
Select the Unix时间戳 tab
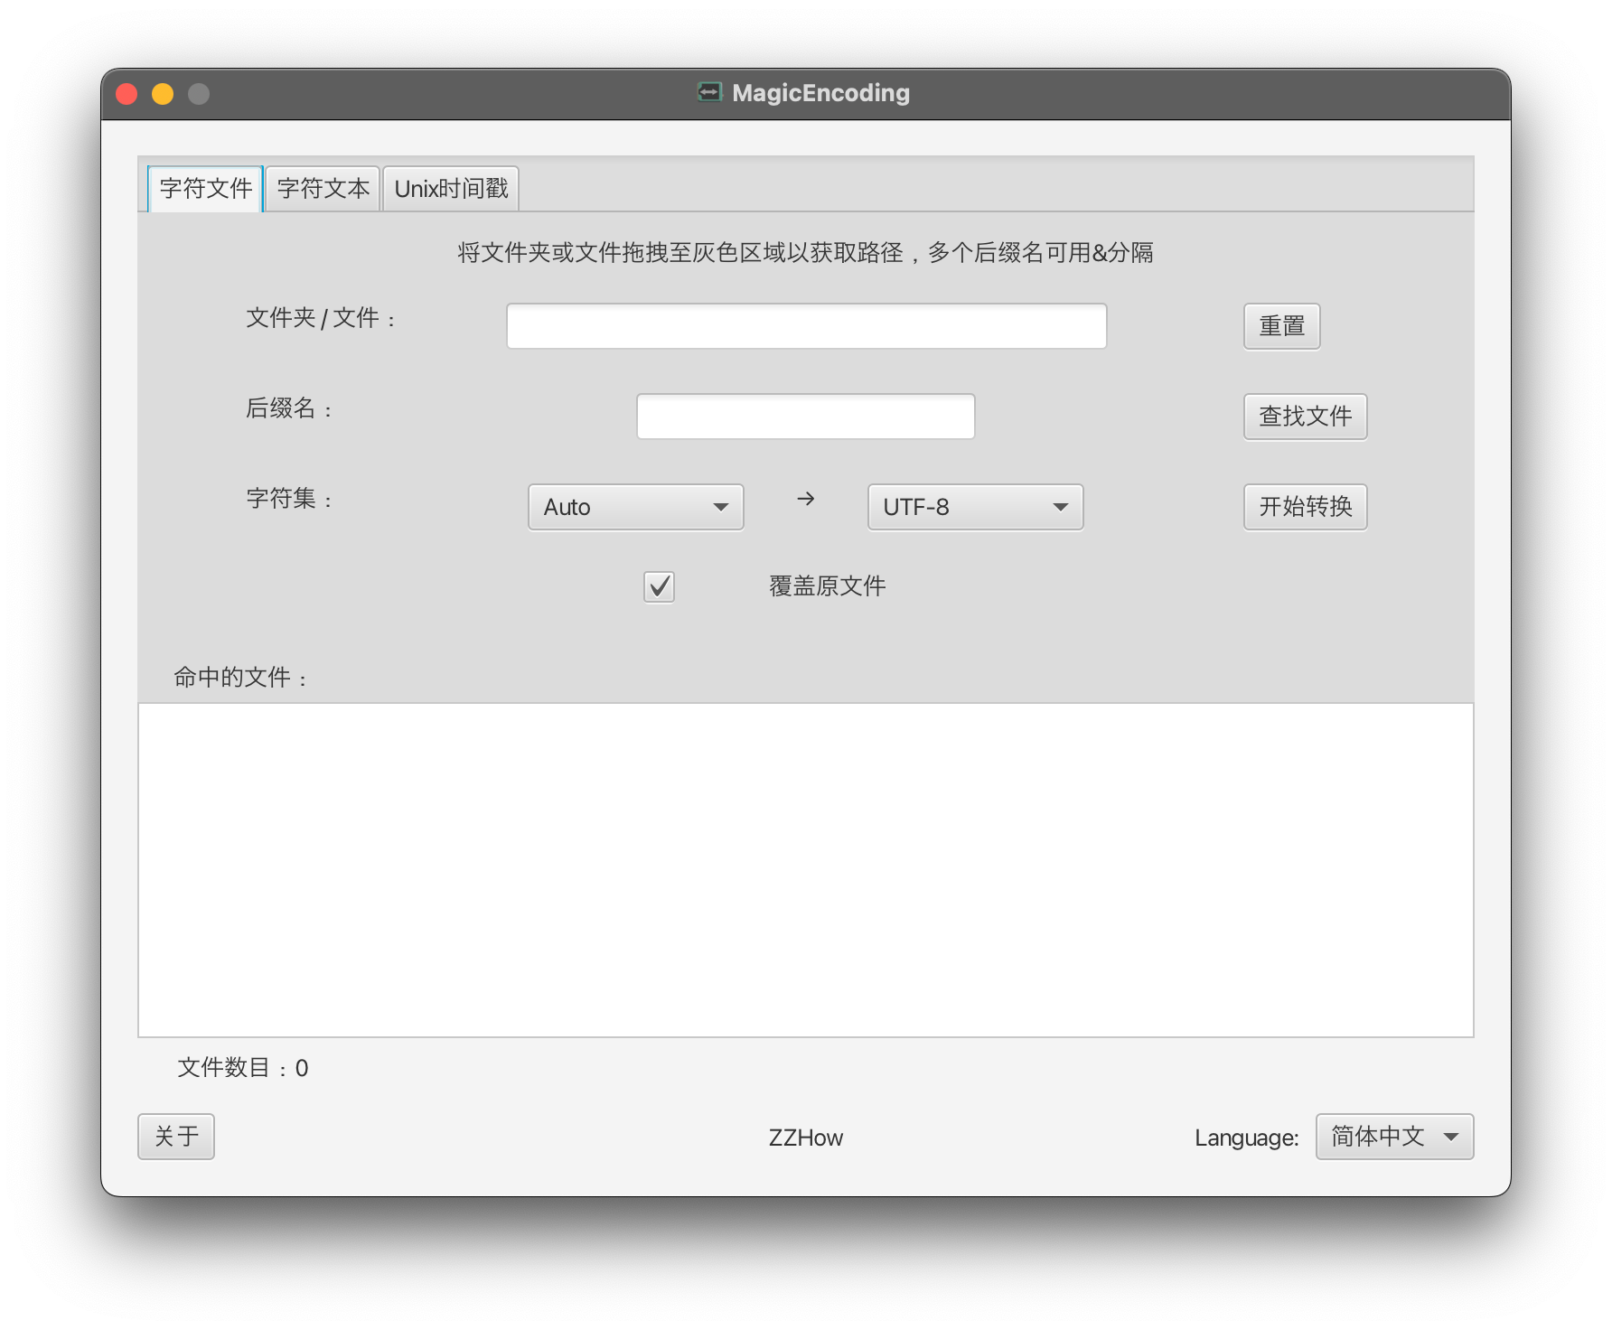[451, 189]
